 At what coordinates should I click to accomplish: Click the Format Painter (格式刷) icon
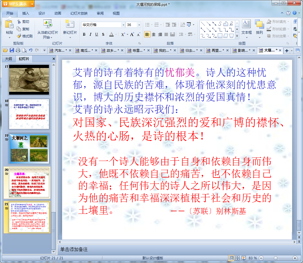(19, 36)
